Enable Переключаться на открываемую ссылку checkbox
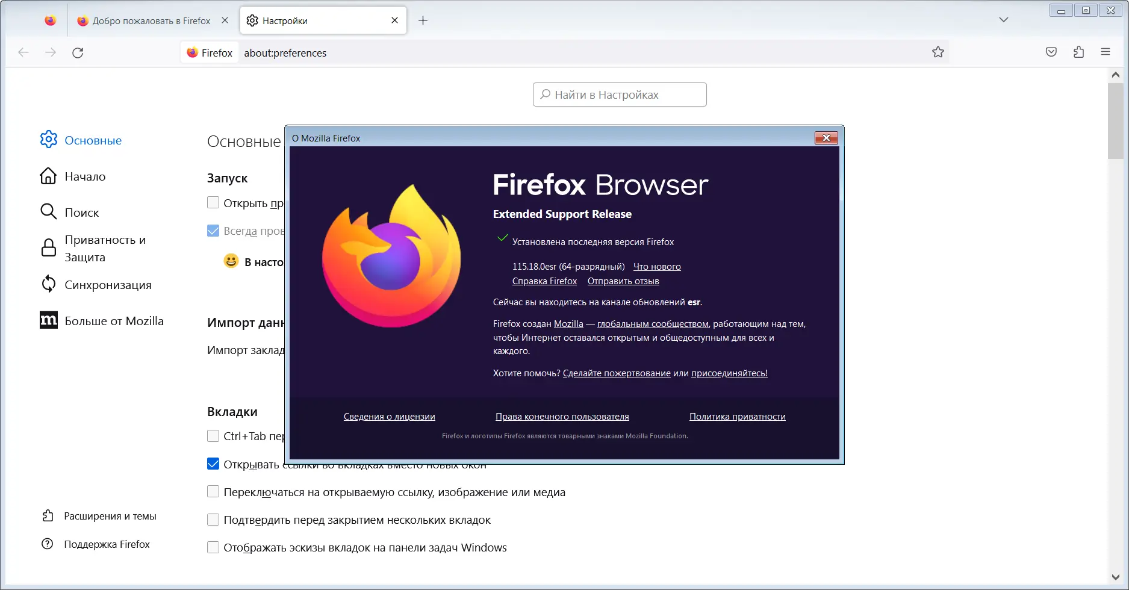Screen dimensions: 1129x590 [x=213, y=492]
